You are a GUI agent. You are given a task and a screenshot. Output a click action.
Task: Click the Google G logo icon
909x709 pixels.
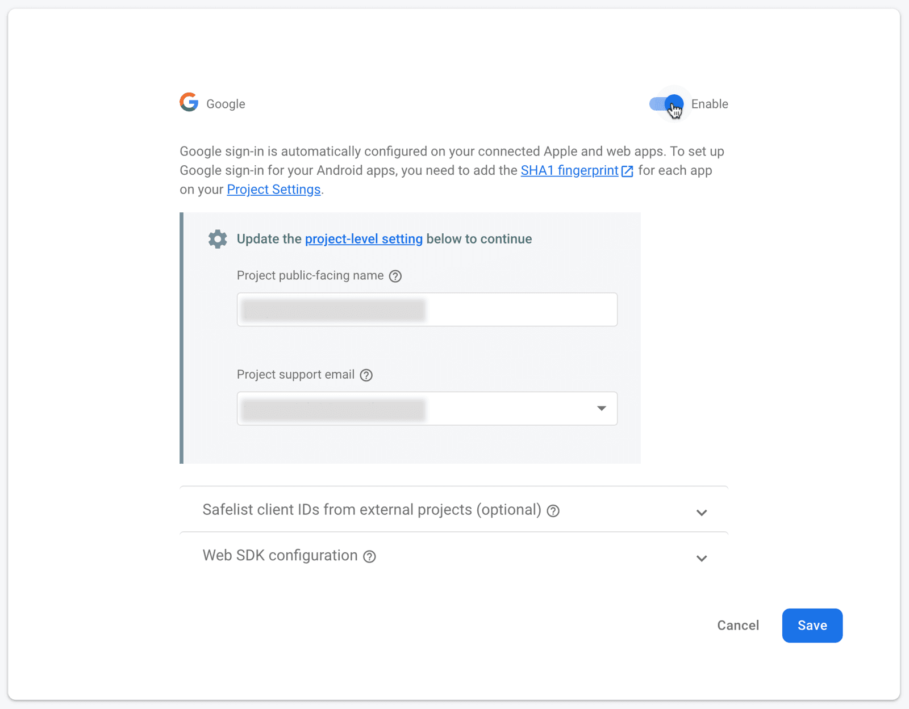tap(189, 102)
